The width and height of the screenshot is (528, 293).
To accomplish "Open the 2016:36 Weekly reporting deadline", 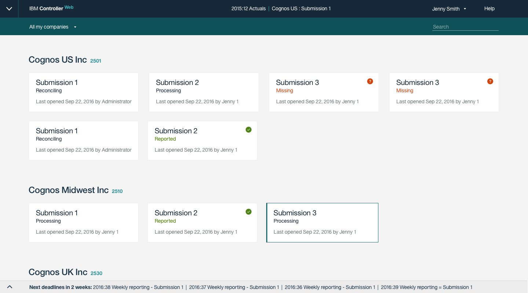I will coord(330,287).
